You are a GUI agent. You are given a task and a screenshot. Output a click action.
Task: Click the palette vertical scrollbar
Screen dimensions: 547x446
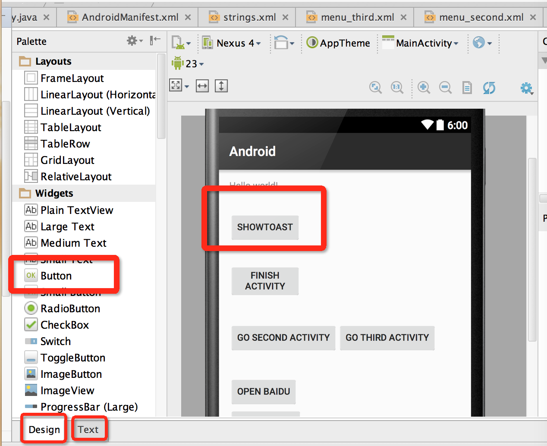(x=161, y=96)
